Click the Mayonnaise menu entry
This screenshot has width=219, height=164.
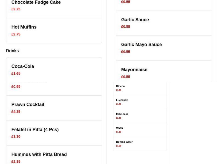pyautogui.click(x=134, y=69)
